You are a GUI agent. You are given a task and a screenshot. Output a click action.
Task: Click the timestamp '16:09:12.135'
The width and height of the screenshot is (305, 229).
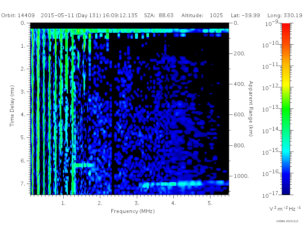click(120, 15)
